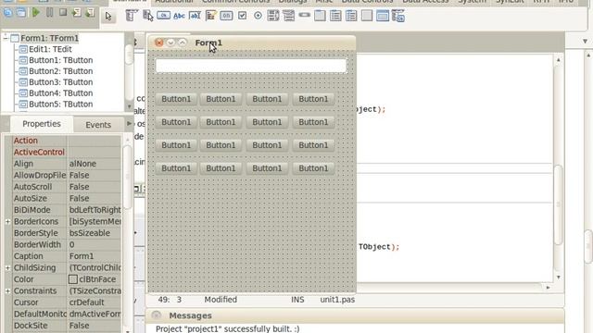
Task: Click the unit1.pas status bar entry
Action: 337,300
